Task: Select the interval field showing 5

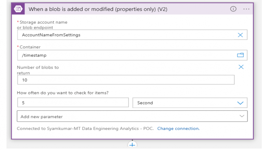Action: coord(73,103)
